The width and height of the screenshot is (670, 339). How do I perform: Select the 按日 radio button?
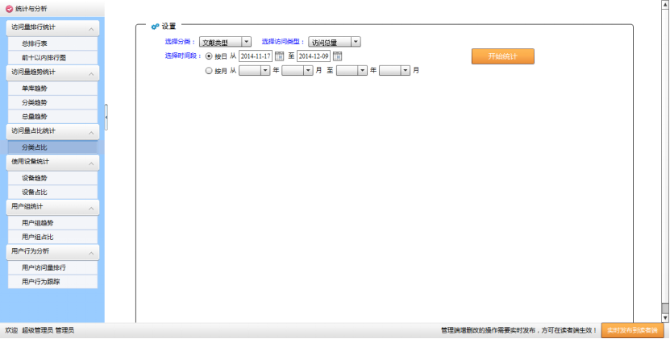(210, 56)
